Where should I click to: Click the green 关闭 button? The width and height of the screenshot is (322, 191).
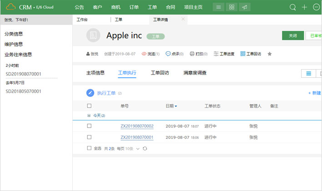292,36
